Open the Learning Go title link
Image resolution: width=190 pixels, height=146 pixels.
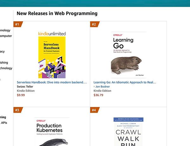click(125, 82)
